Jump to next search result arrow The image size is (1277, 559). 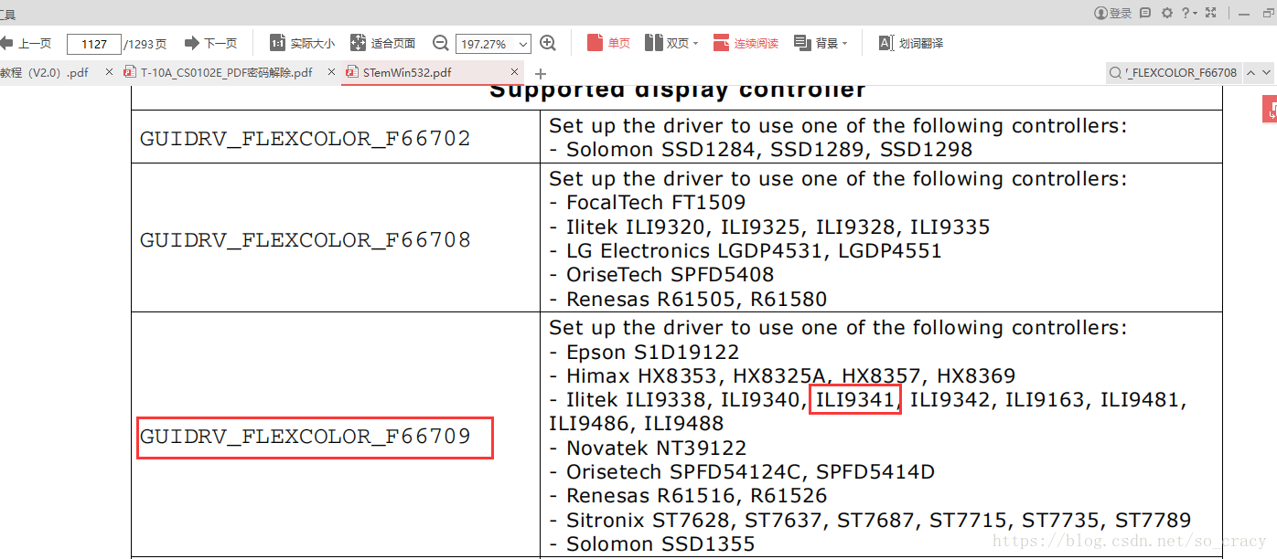(1267, 73)
